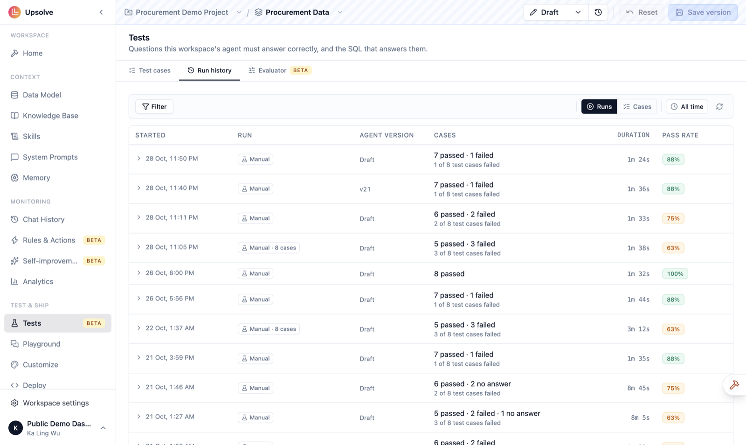Click the Rules & Actions lightning icon

point(14,240)
